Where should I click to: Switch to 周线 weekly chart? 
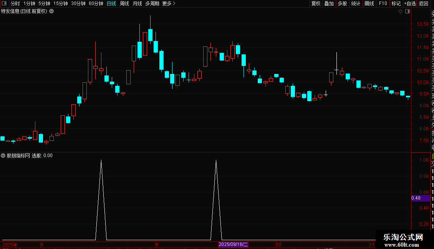tap(124, 3)
